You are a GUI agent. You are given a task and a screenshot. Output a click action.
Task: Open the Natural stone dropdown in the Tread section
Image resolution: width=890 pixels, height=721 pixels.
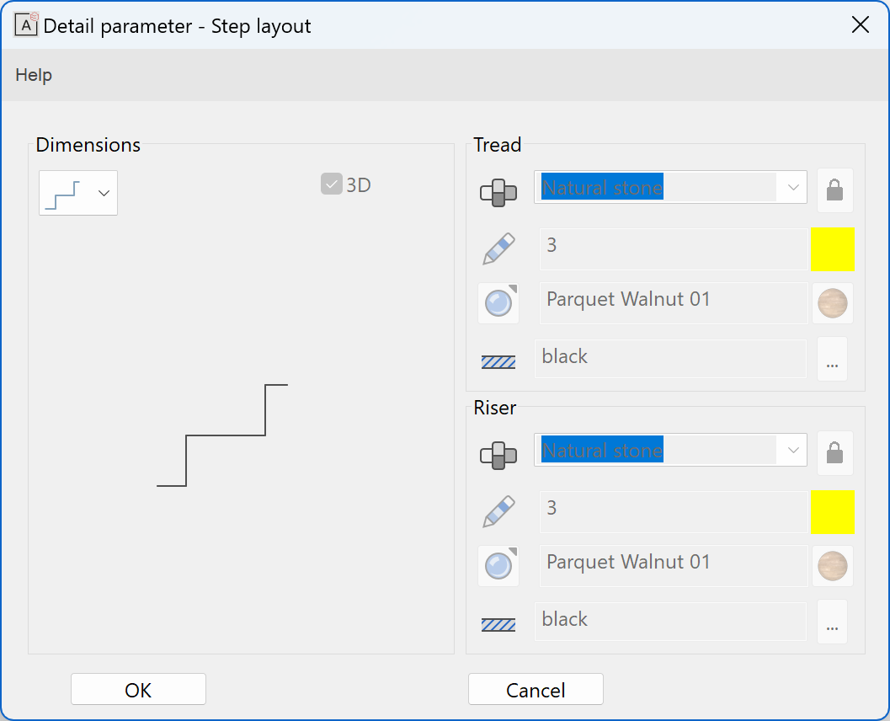point(791,187)
